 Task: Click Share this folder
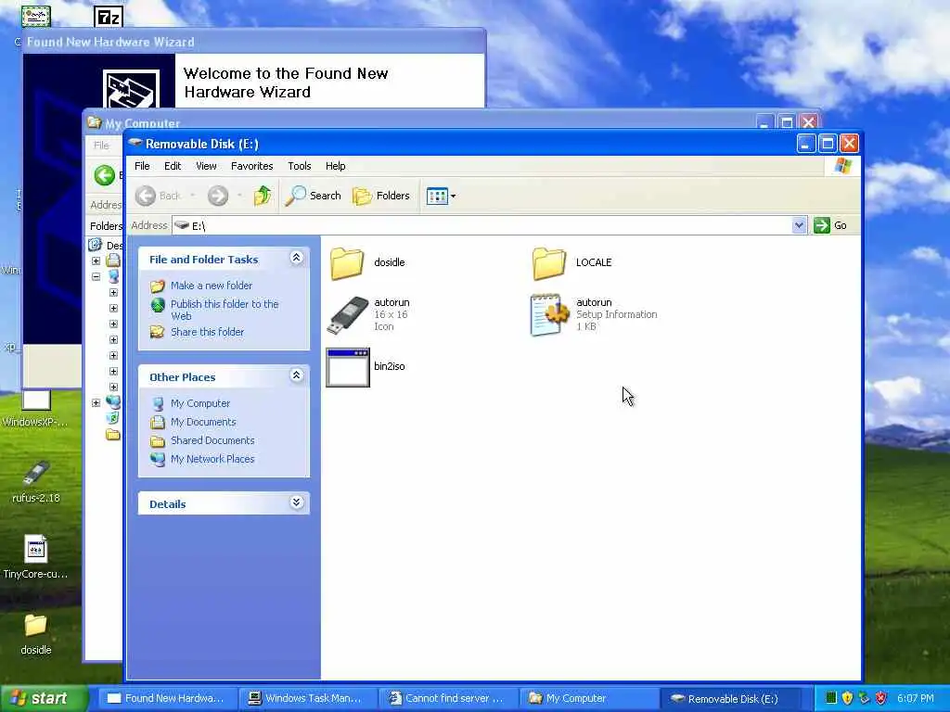[207, 332]
